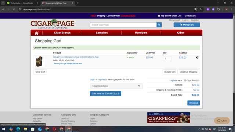The height and width of the screenshot is (132, 235).
Task: Click register link above coupon codes
Action: [101, 80]
